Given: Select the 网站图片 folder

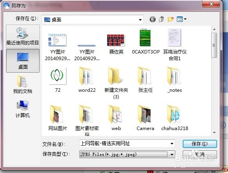Looking at the screenshot, I should pos(57,118).
